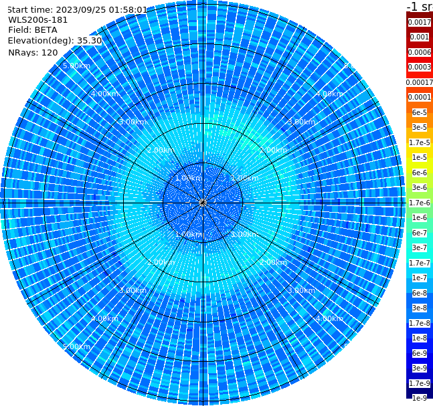Click the 1.7e-8 colorbar label
This screenshot has height=406, width=433.
(x=420, y=323)
